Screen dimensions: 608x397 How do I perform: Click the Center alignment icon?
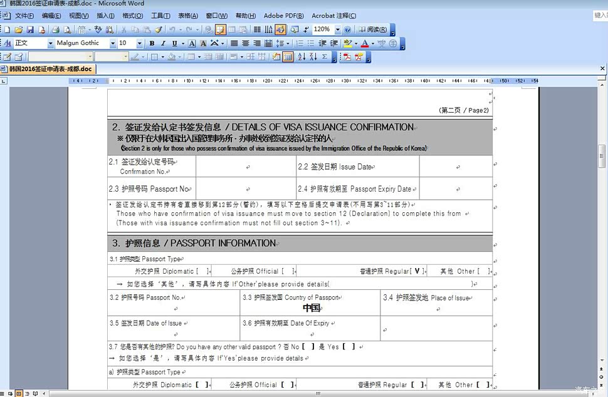tap(246, 43)
